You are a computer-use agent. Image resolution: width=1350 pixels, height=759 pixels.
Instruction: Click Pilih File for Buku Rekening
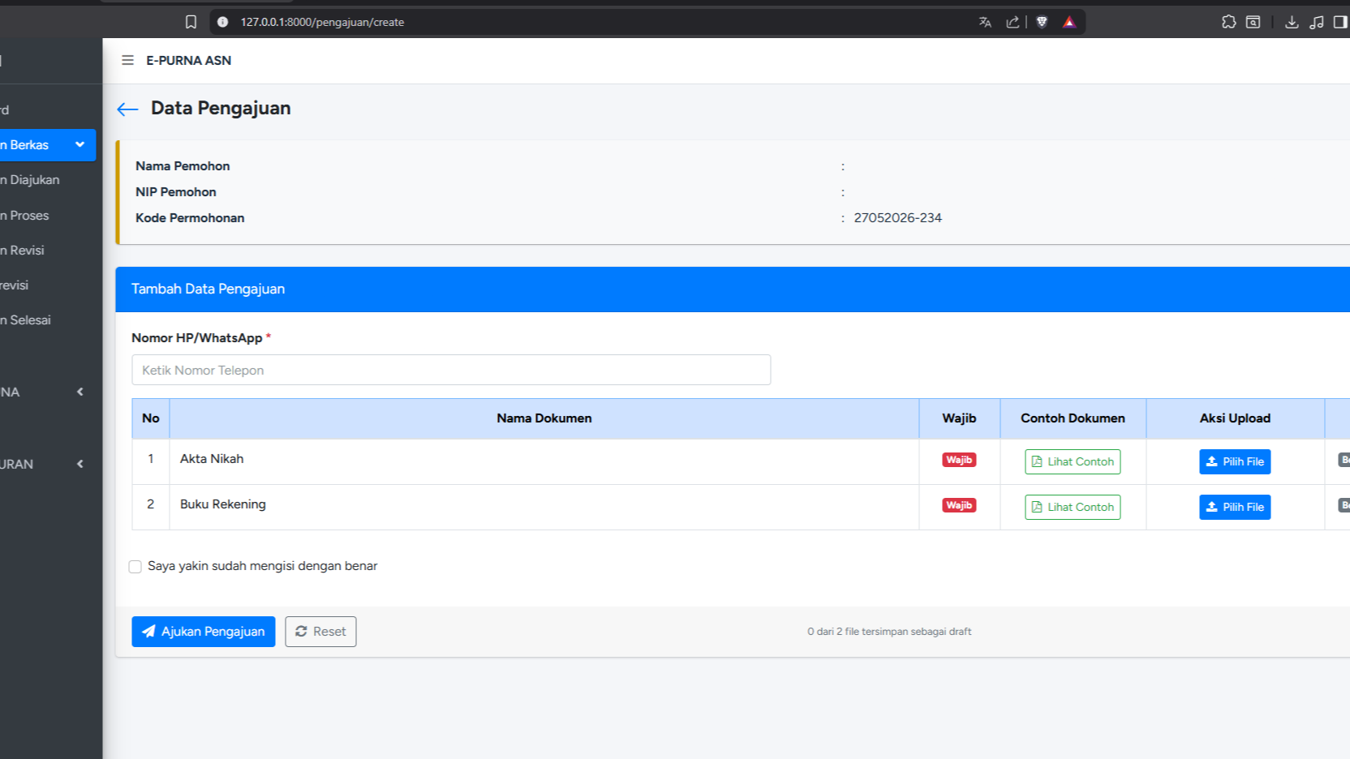point(1235,507)
